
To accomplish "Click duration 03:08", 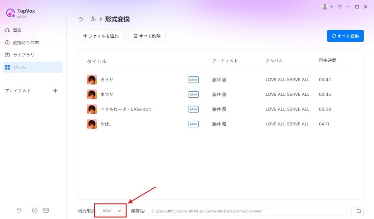I will 325,109.
